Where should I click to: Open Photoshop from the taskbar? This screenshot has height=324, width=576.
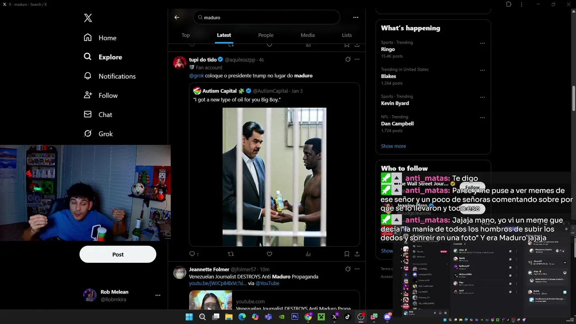pyautogui.click(x=295, y=317)
